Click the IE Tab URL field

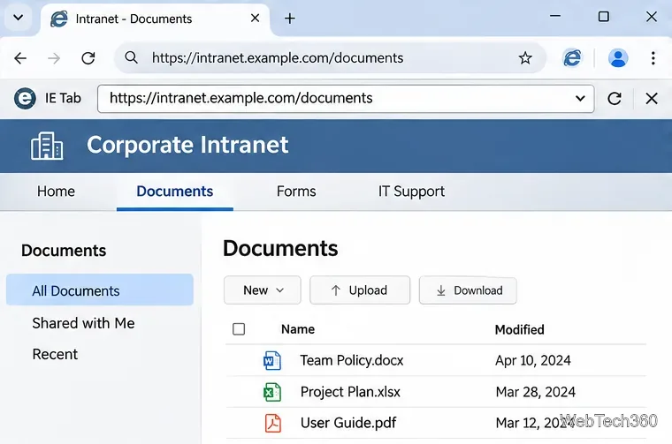click(x=346, y=99)
